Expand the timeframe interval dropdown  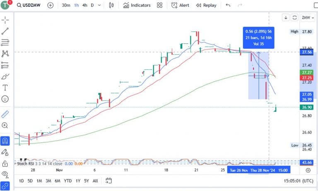(x=99, y=5)
